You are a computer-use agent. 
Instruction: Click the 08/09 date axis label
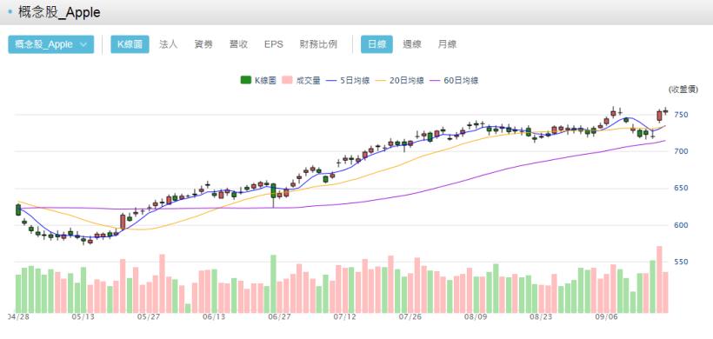tap(476, 316)
